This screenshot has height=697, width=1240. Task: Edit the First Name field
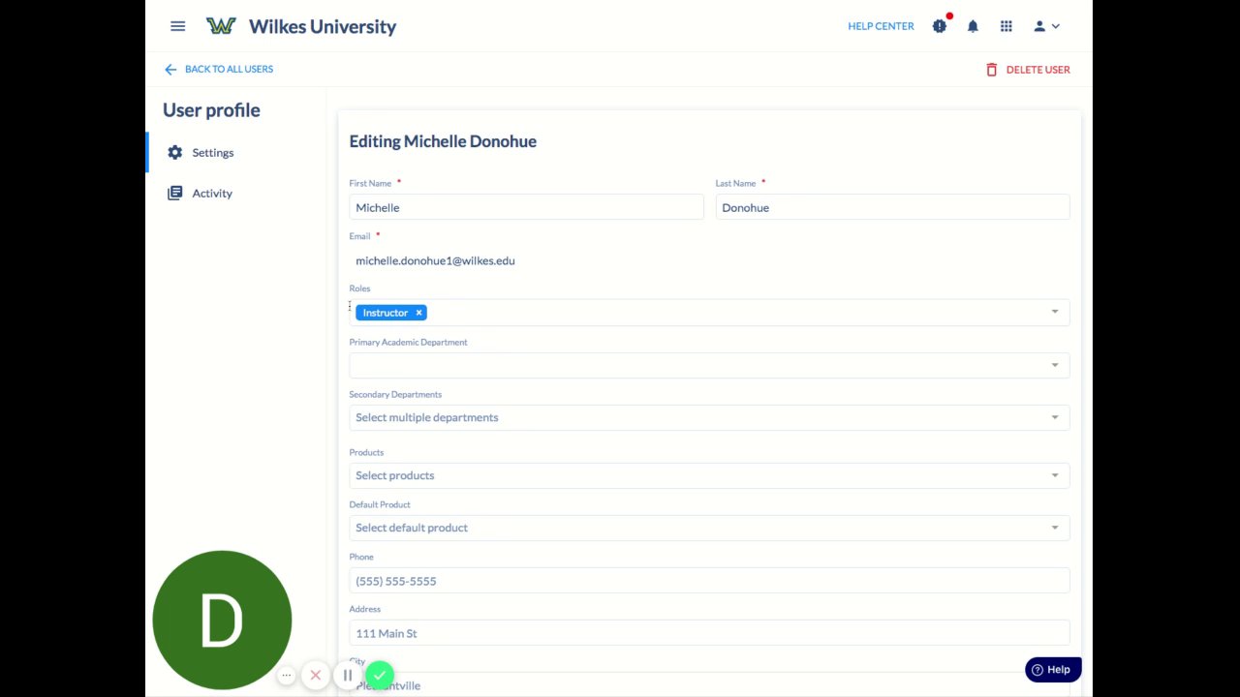click(526, 207)
